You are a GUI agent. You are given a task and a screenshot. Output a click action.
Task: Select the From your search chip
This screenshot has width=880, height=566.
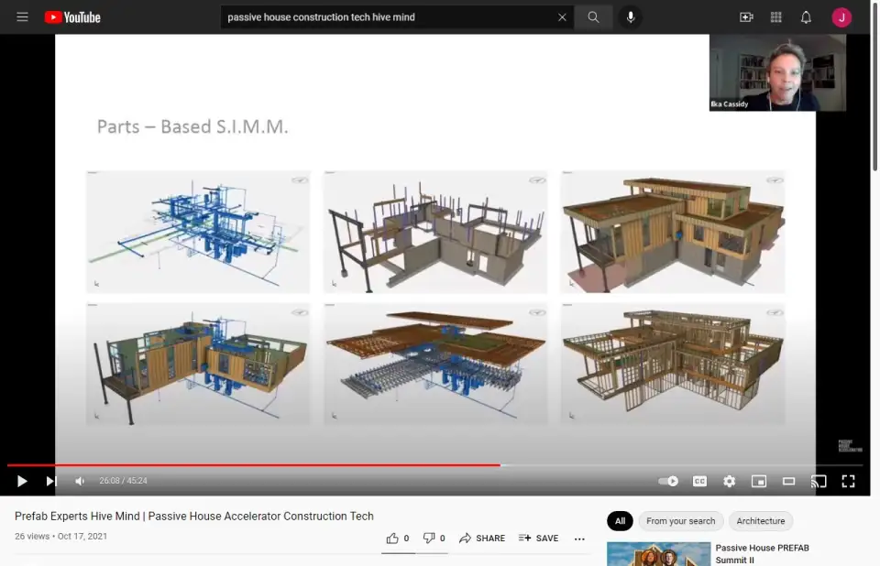click(x=680, y=521)
